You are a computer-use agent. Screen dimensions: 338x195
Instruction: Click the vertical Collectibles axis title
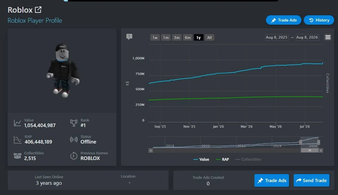pyautogui.click(x=328, y=83)
